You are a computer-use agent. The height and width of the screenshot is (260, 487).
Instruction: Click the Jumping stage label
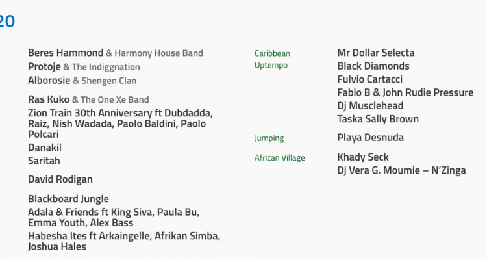tap(269, 138)
